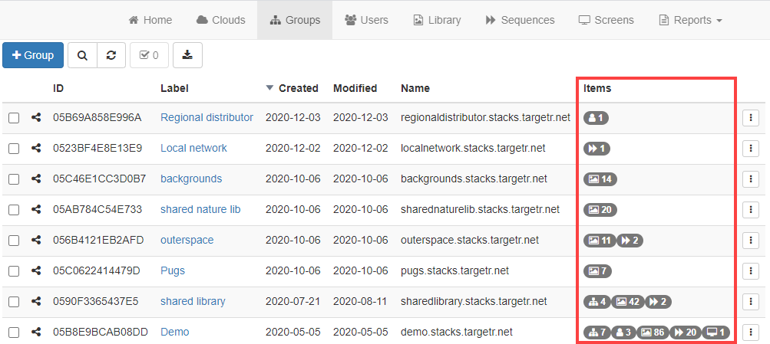Go to the Clouds tab
This screenshot has height=344, width=770.
[221, 20]
